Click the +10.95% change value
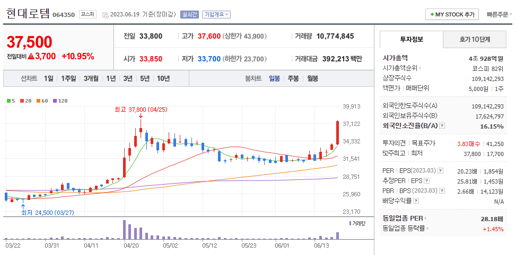Viewport: 516px width, 255px height. click(x=78, y=57)
